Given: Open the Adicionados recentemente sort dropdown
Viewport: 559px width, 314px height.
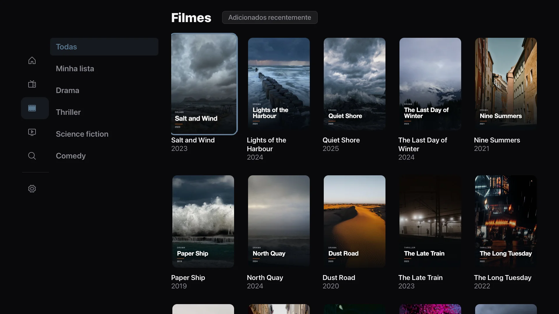Looking at the screenshot, I should (270, 17).
